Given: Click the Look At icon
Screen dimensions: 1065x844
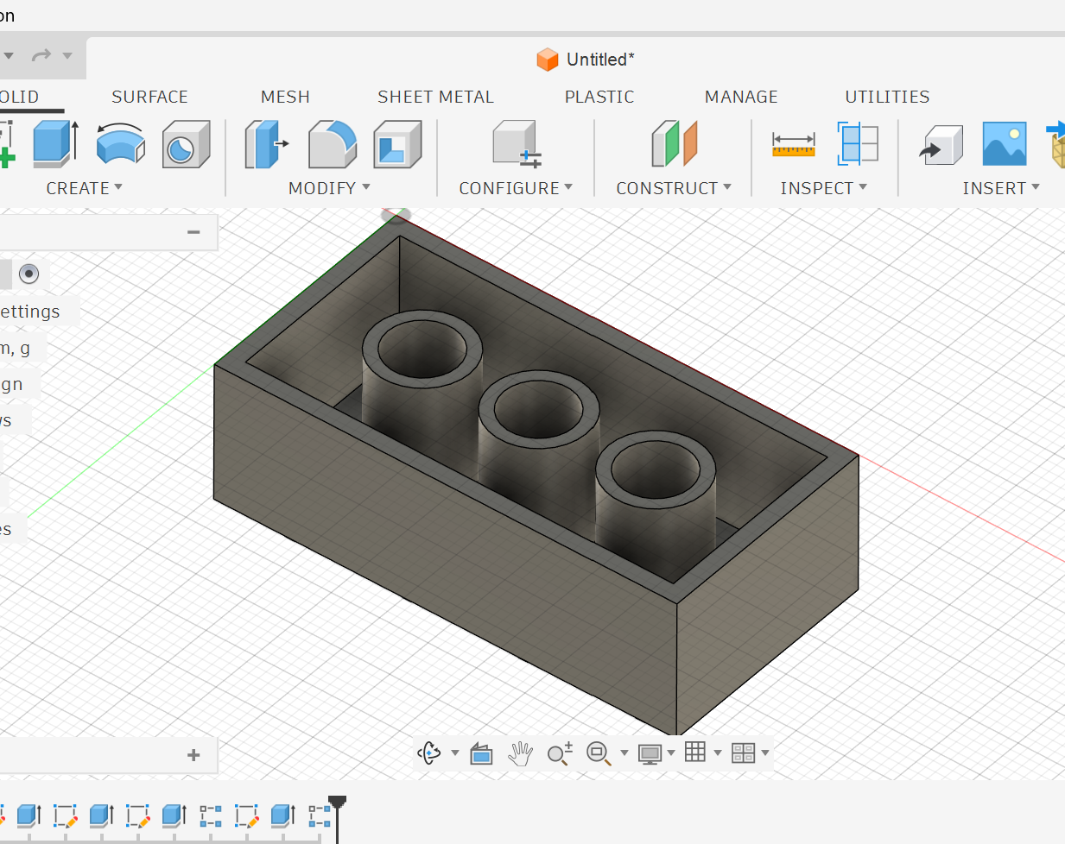Looking at the screenshot, I should click(x=481, y=753).
